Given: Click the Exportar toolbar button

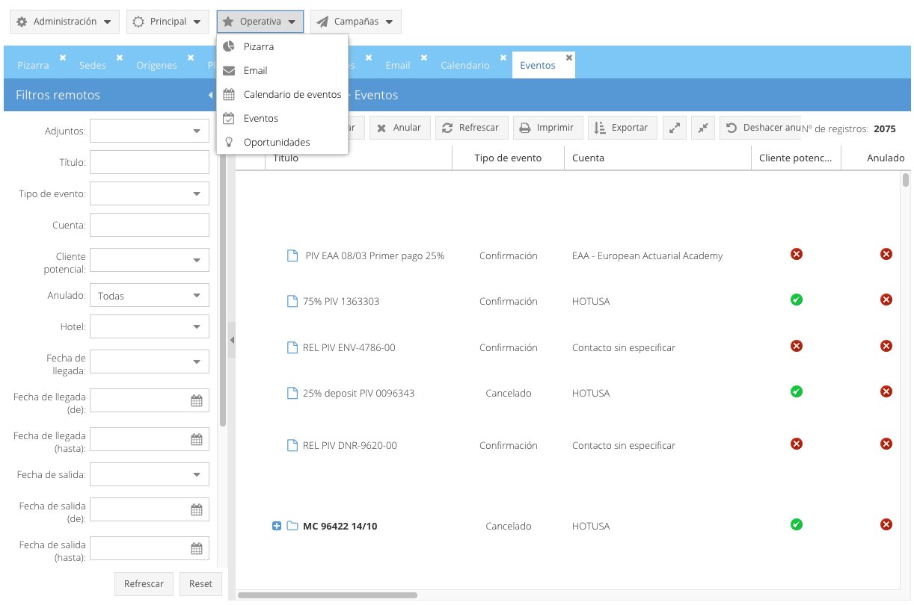Looking at the screenshot, I should pos(622,128).
